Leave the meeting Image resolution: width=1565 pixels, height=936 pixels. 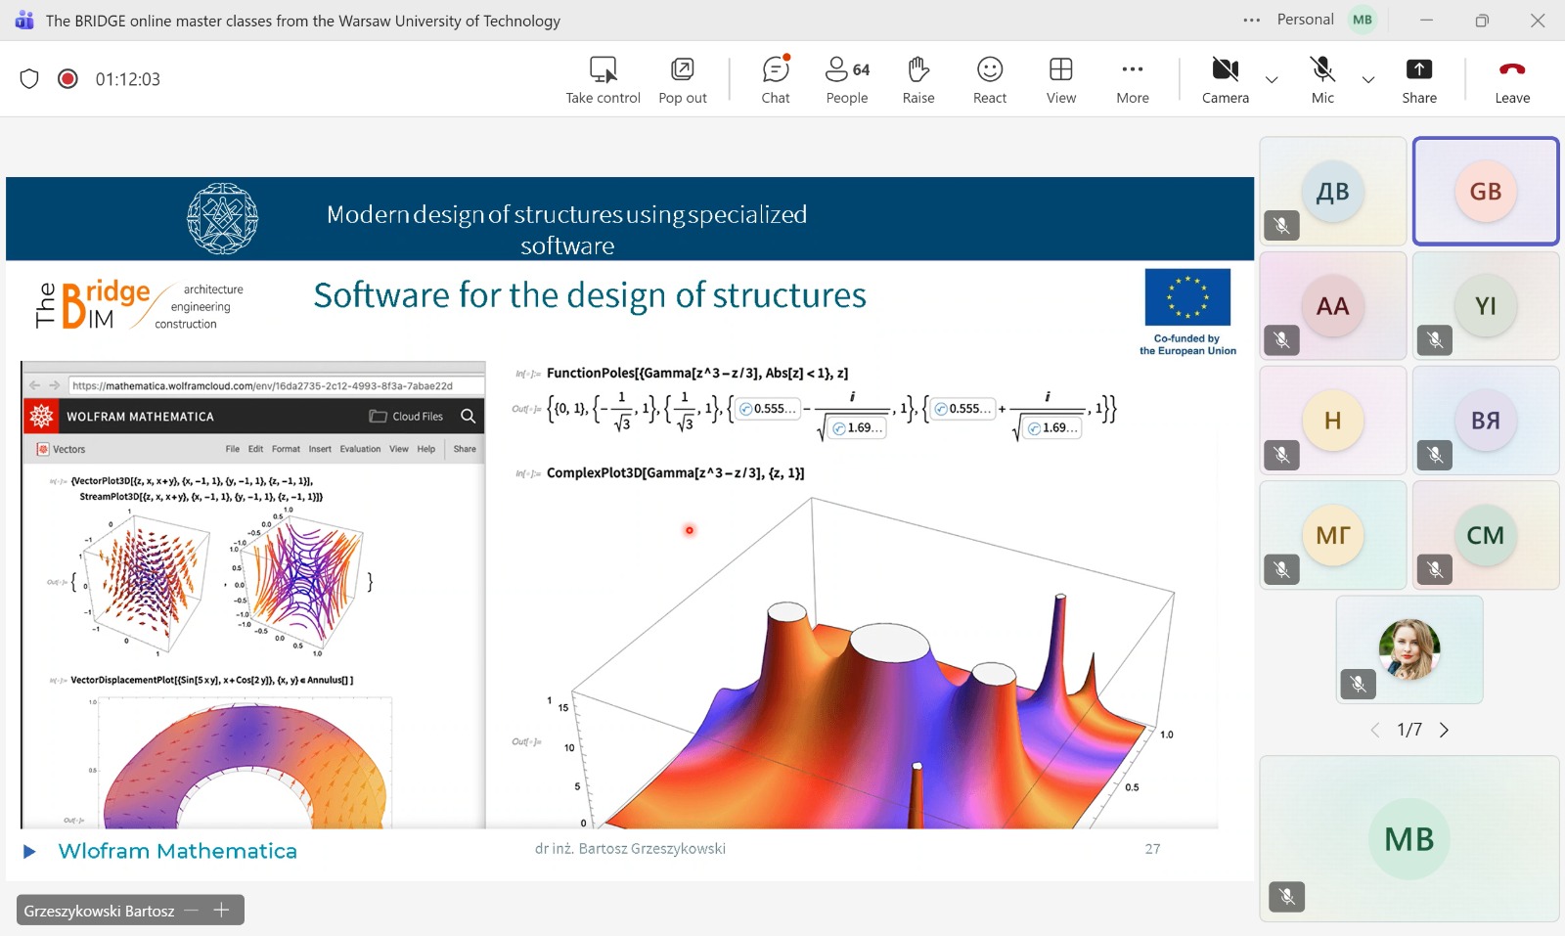1511,79
